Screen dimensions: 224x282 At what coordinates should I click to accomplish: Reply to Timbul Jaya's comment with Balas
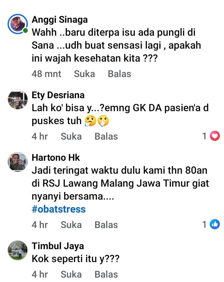coord(106,274)
